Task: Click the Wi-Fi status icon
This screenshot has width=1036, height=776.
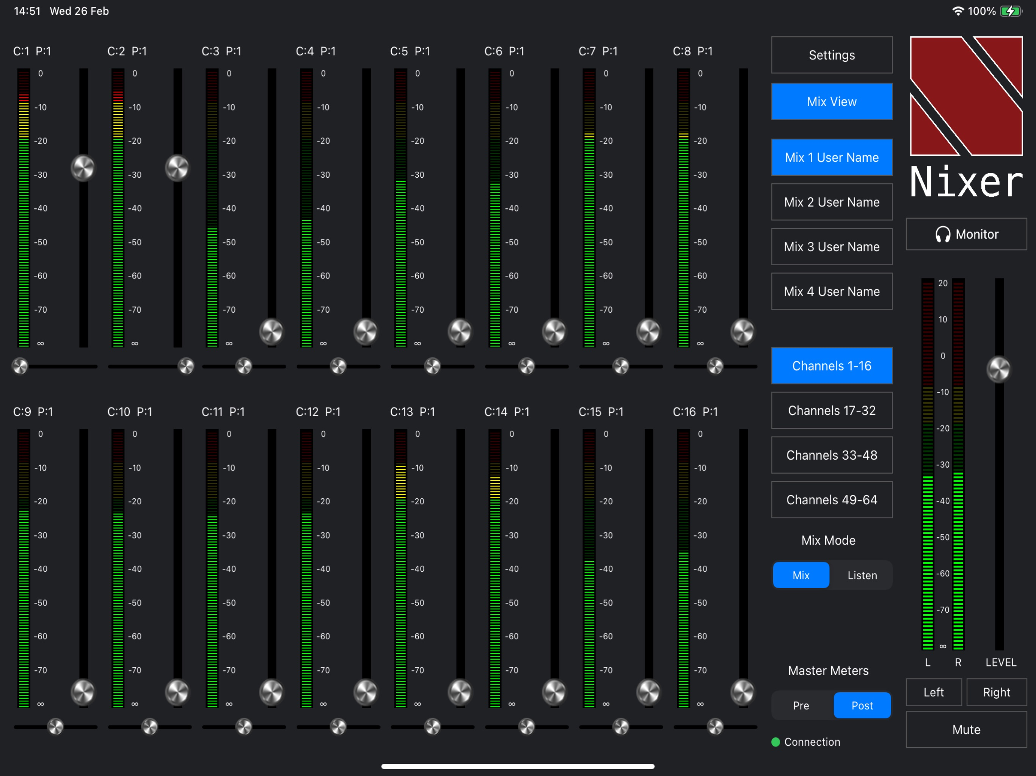Action: (x=958, y=11)
